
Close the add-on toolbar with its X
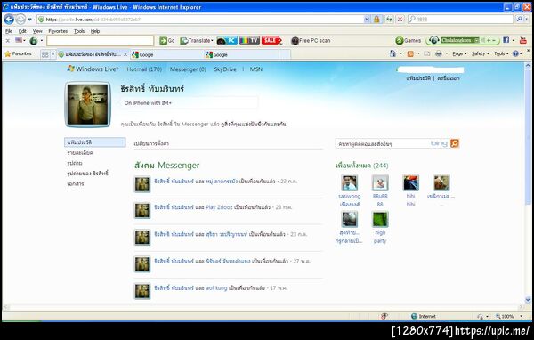(8, 41)
